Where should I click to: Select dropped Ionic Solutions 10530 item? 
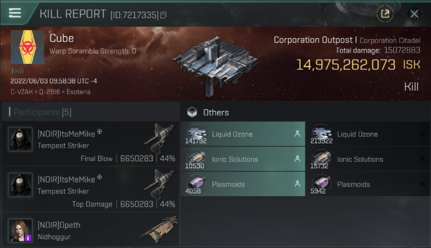(243, 159)
